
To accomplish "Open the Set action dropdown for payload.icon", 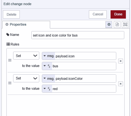I will coord(26,56).
